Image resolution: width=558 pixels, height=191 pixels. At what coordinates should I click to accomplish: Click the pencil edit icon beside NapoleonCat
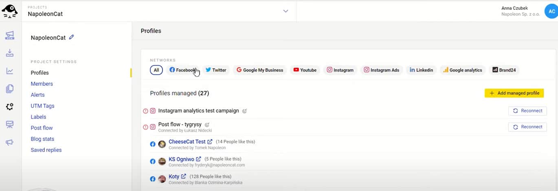(72, 37)
